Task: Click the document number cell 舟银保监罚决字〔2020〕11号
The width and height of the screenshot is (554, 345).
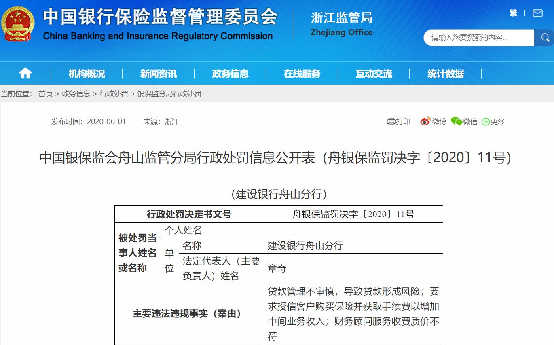Action: pos(353,214)
